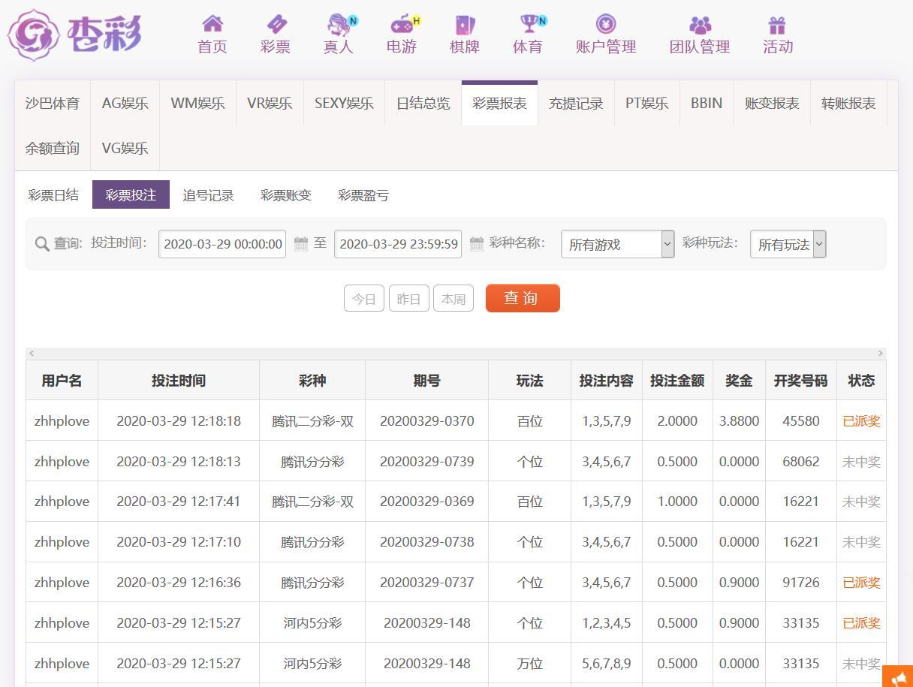913x687 pixels.
Task: Click the table scroll-left arrow
Action: (x=31, y=353)
